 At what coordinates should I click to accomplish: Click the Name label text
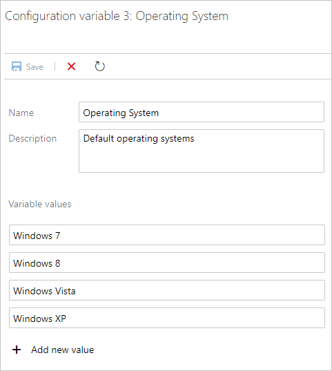click(x=21, y=113)
